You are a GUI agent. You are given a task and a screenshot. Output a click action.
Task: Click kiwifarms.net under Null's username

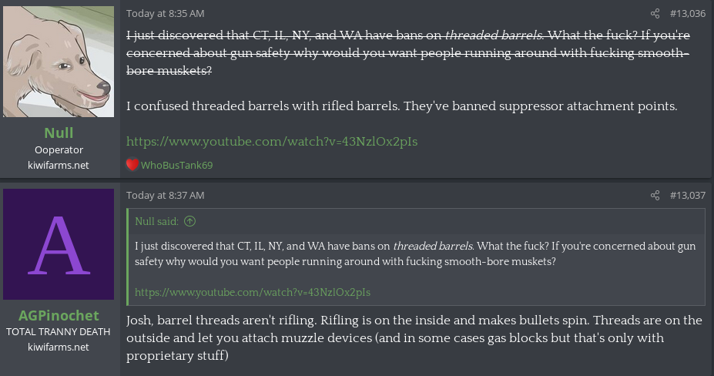click(59, 165)
